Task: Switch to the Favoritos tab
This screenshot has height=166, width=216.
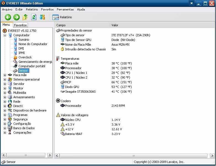Action: click(x=20, y=25)
